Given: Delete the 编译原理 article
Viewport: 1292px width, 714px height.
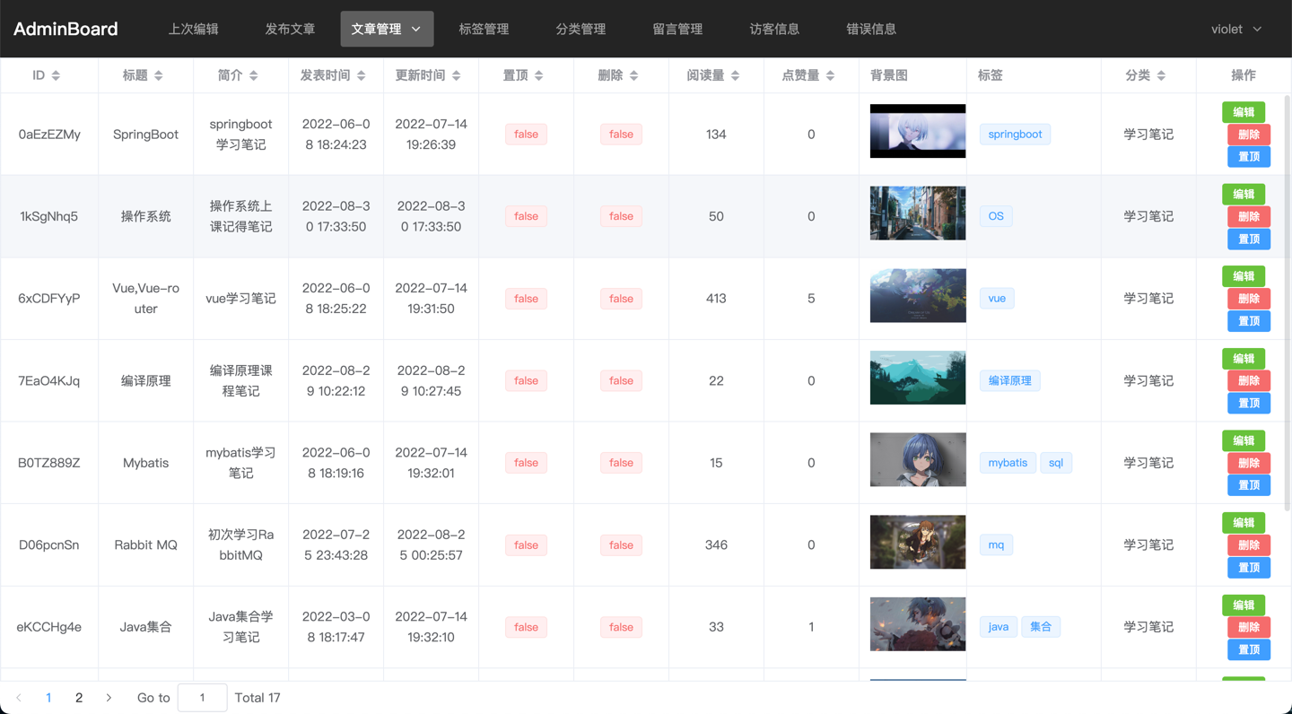Looking at the screenshot, I should point(1249,381).
